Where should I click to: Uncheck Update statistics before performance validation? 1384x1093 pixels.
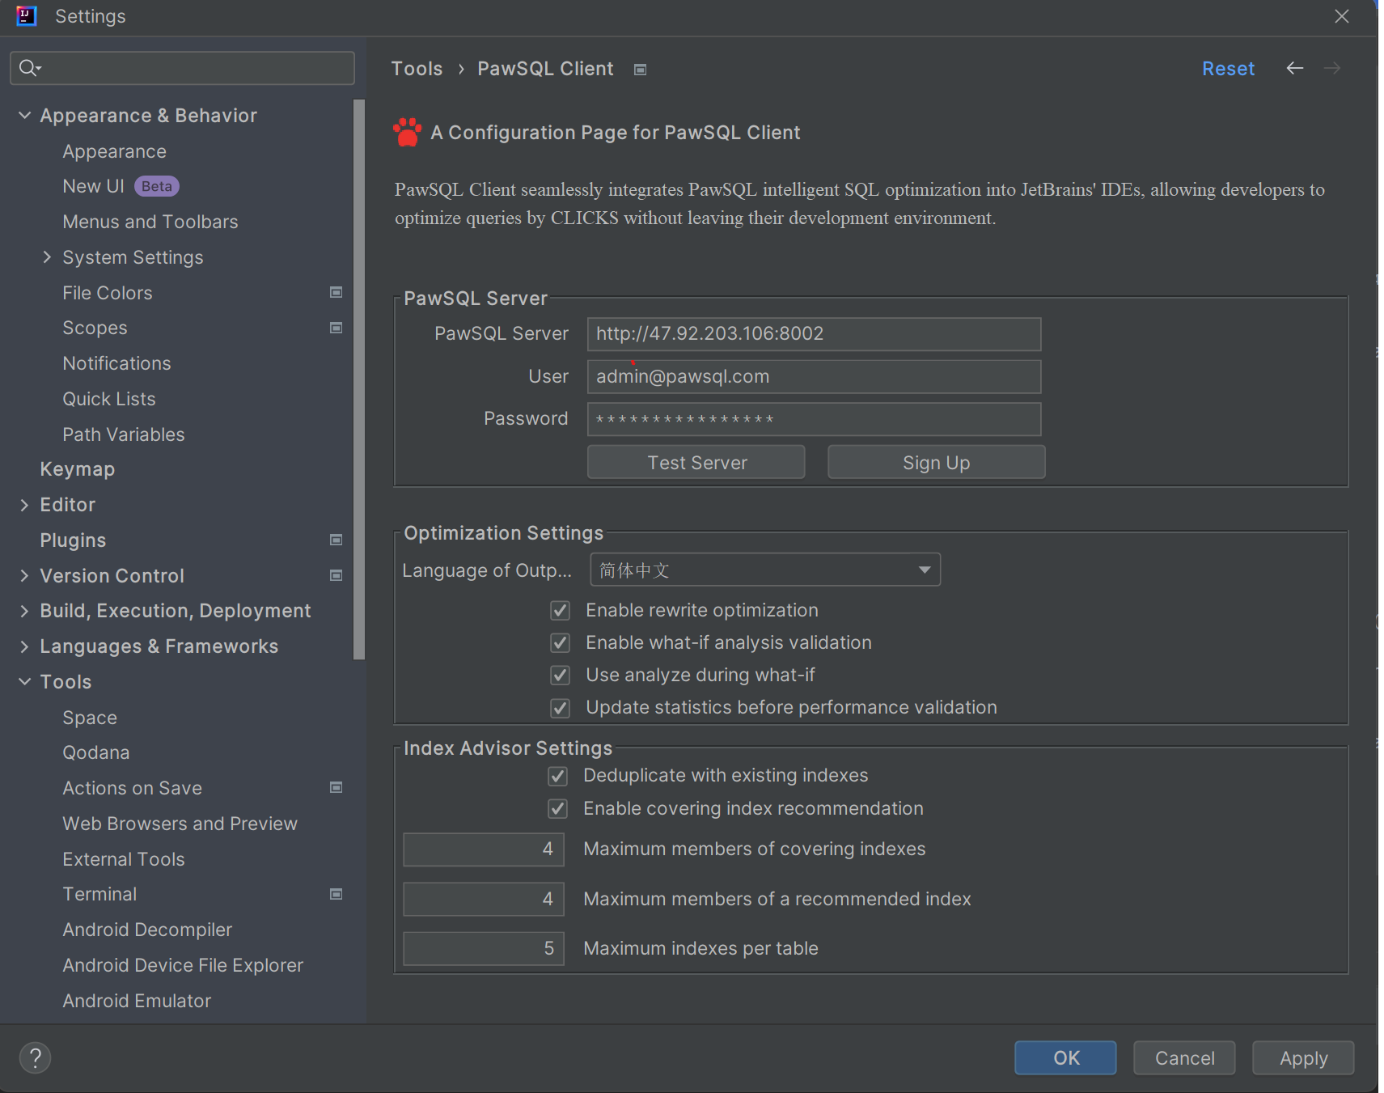pos(560,707)
